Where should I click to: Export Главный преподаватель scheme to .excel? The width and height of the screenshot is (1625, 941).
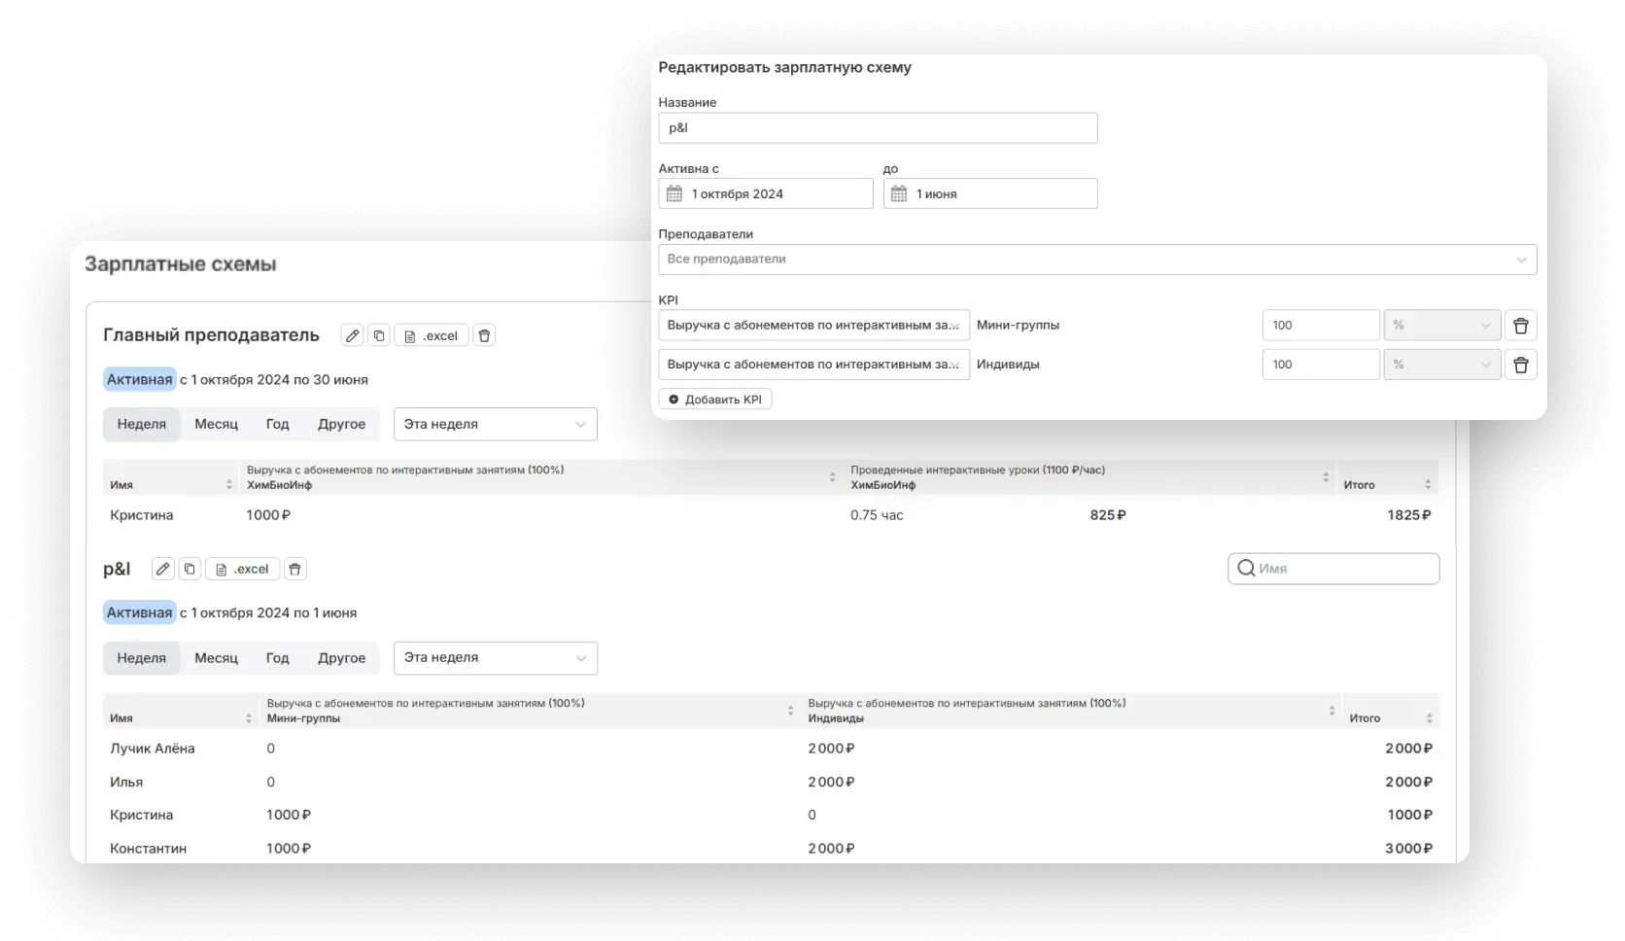431,335
